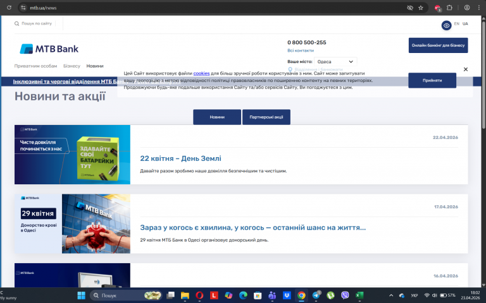Open the Приватним особам menu
The image size is (486, 303).
click(35, 66)
